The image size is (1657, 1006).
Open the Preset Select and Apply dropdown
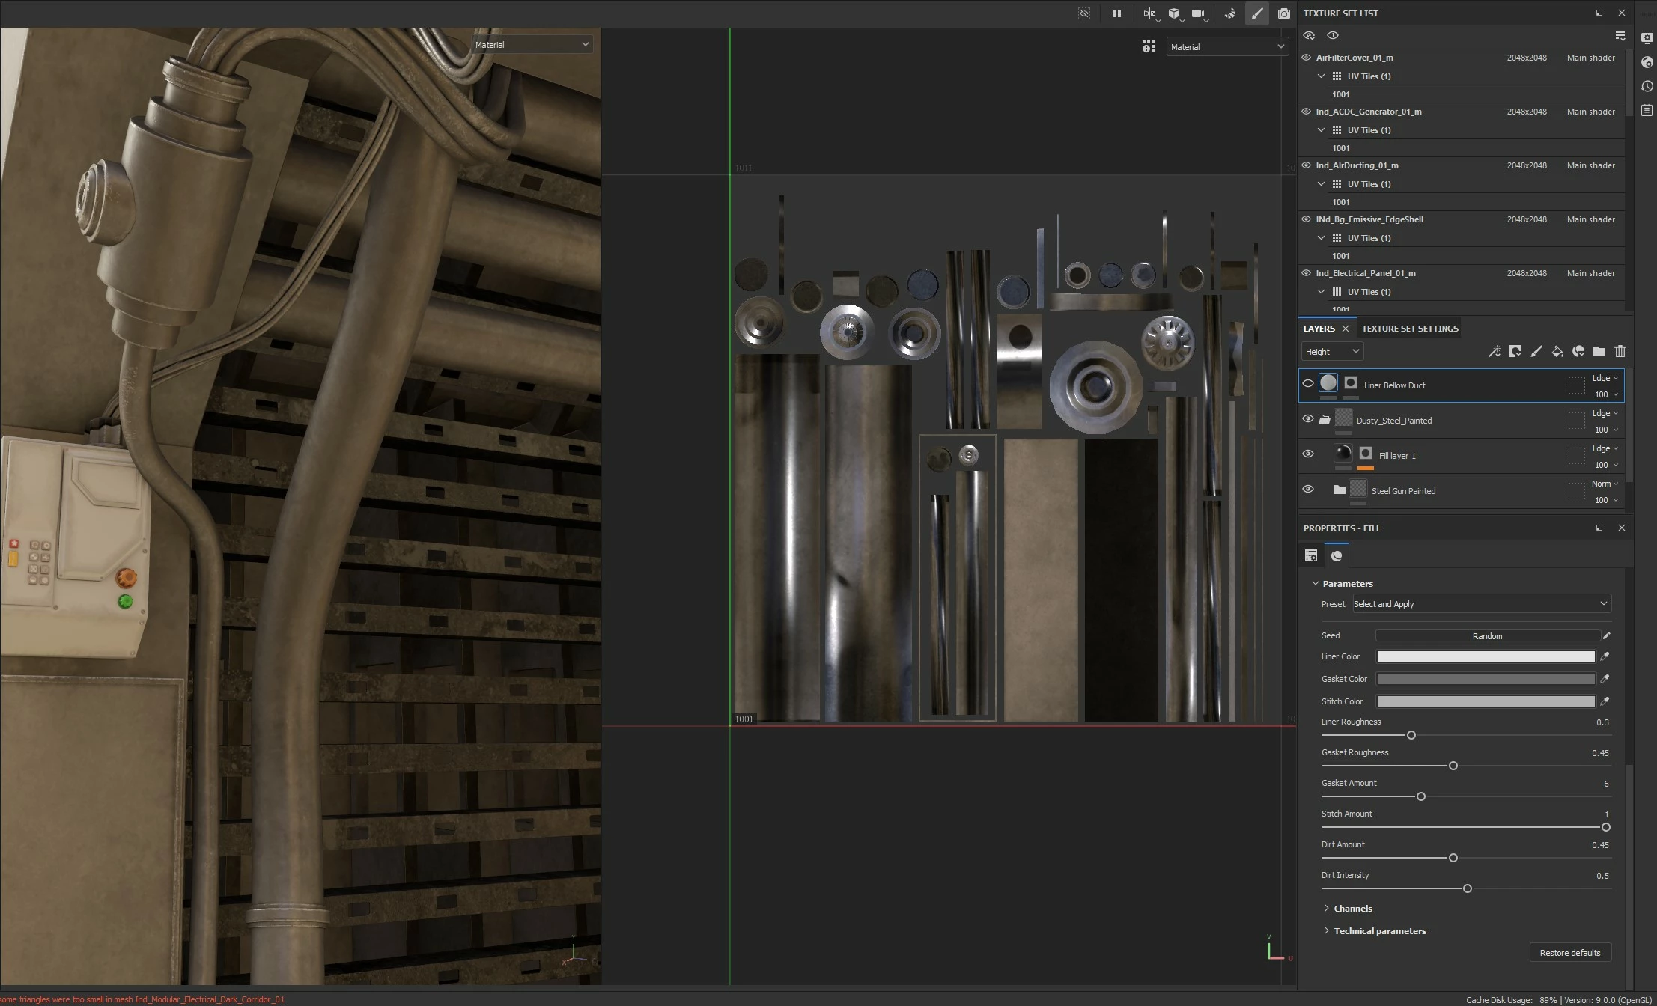pos(1480,604)
